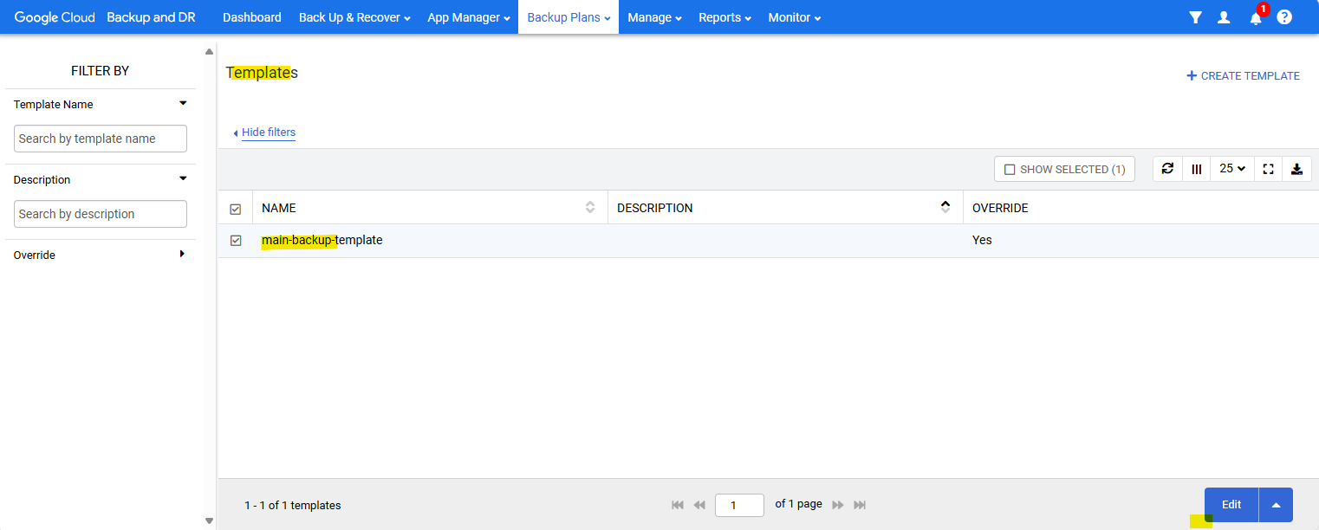Open the Reports menu

tap(724, 17)
